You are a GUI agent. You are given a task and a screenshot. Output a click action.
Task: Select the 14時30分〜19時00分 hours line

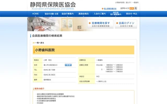pos(114,67)
